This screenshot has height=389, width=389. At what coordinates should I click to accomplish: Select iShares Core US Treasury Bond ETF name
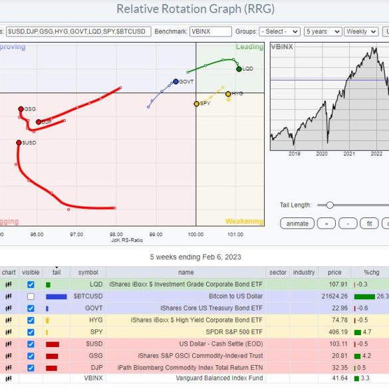point(211,308)
